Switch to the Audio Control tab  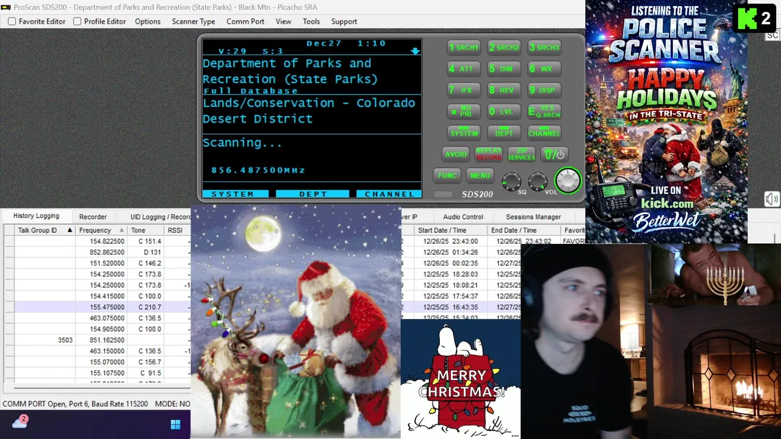463,217
